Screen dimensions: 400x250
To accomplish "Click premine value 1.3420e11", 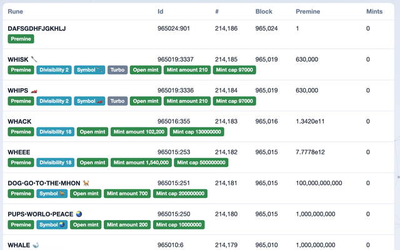I will click(310, 121).
